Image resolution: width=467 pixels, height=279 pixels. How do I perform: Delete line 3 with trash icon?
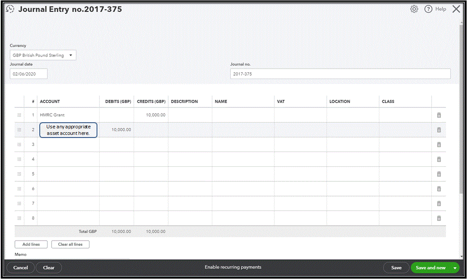439,145
